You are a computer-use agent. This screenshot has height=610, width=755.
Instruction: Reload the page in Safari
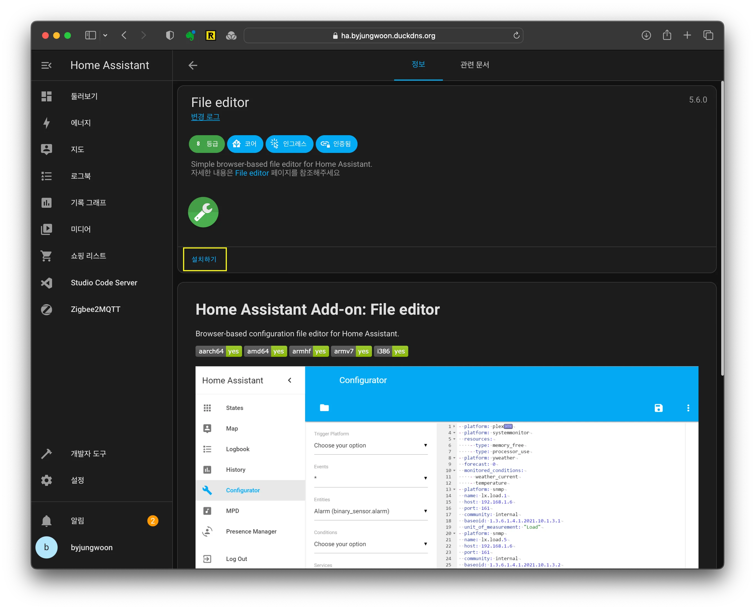(x=516, y=35)
